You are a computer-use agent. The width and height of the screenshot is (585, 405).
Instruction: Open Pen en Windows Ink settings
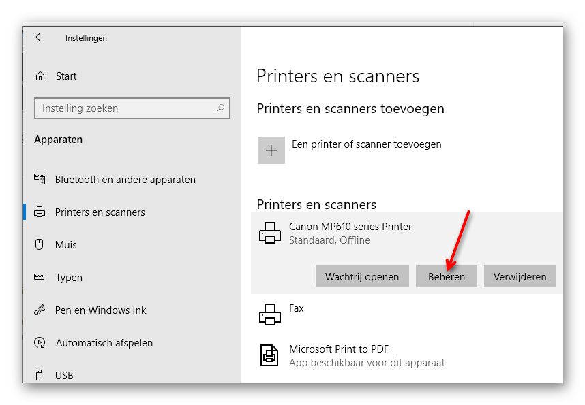[101, 310]
